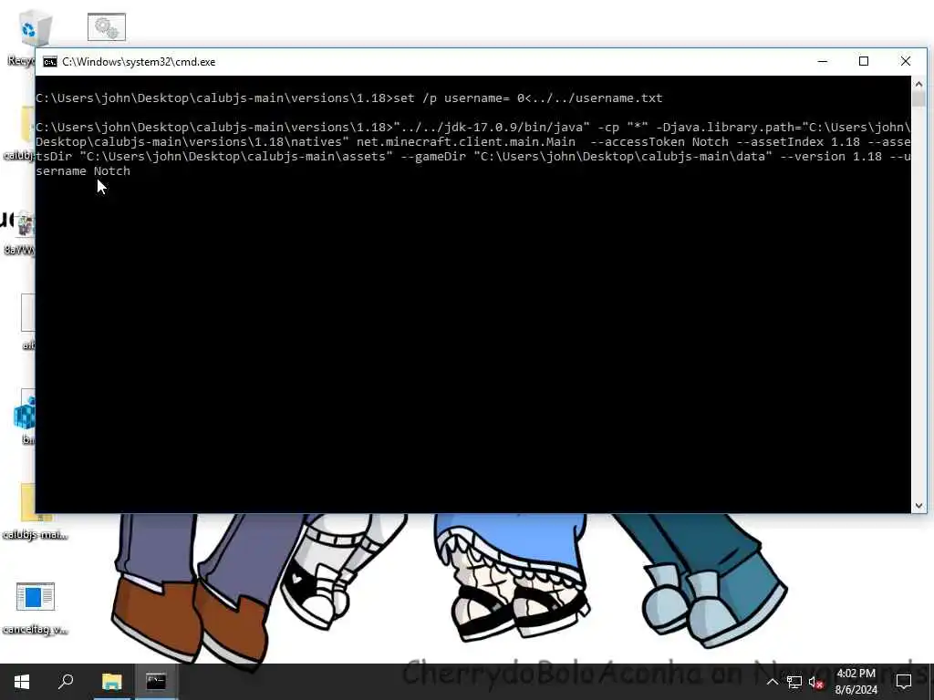Click the C:\Windows\system32\cmd.exe title text
The height and width of the screenshot is (700, 934).
(x=139, y=62)
